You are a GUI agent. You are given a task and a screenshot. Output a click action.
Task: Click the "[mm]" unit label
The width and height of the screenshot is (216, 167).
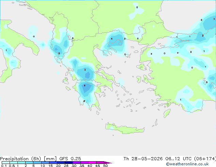pos(50,159)
